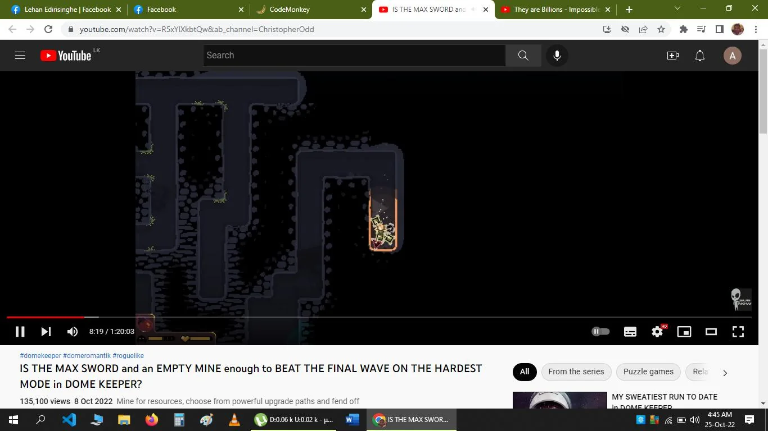Open the recommended video thumbnail

coord(559,400)
